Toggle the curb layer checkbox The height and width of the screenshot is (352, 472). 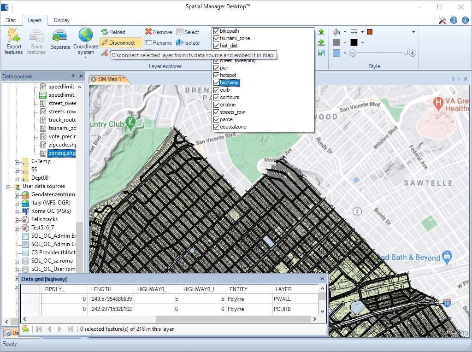216,90
